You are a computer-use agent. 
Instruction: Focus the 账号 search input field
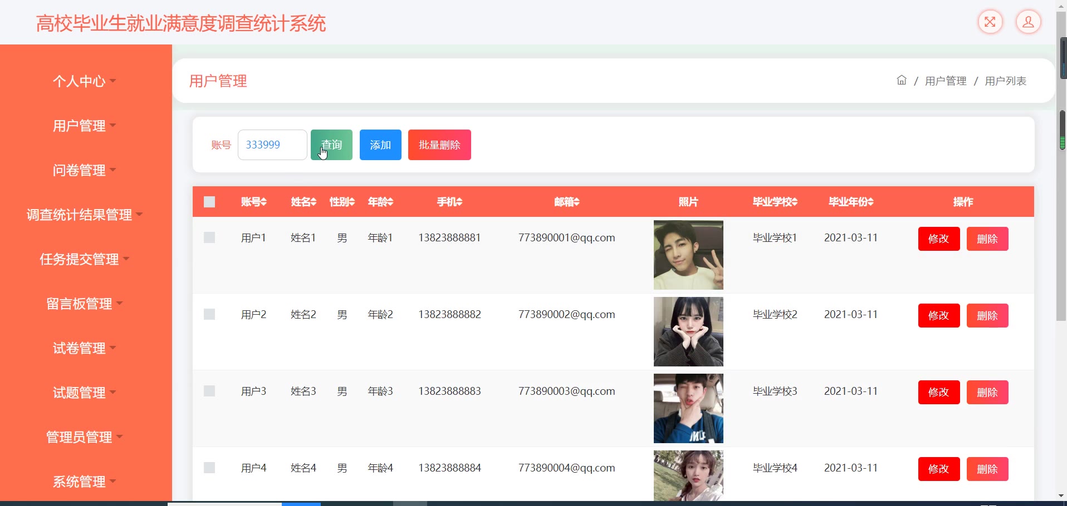pos(272,145)
